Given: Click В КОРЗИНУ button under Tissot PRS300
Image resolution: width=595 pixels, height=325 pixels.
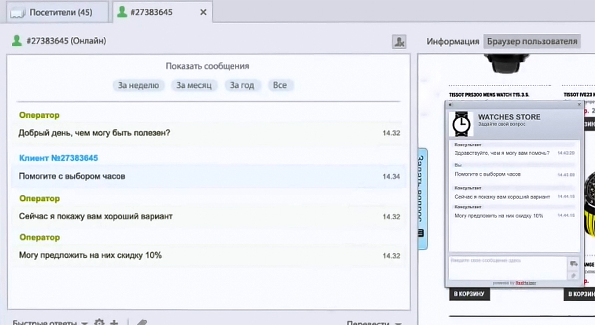Looking at the screenshot, I should click(469, 294).
